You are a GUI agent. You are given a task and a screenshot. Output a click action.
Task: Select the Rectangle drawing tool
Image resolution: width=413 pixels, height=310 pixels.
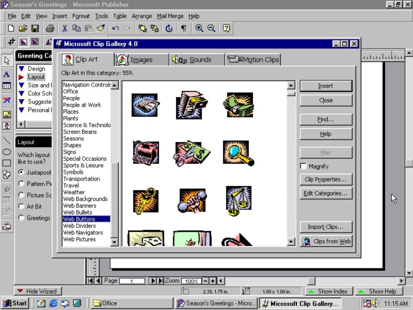7,163
